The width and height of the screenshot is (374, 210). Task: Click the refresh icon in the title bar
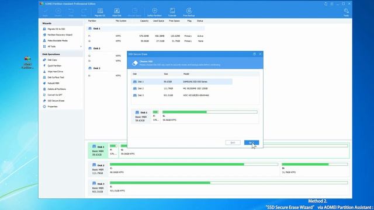point(326,4)
